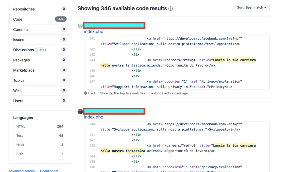Click the 'Showing 346 available code results' heading

pyautogui.click(x=122, y=8)
